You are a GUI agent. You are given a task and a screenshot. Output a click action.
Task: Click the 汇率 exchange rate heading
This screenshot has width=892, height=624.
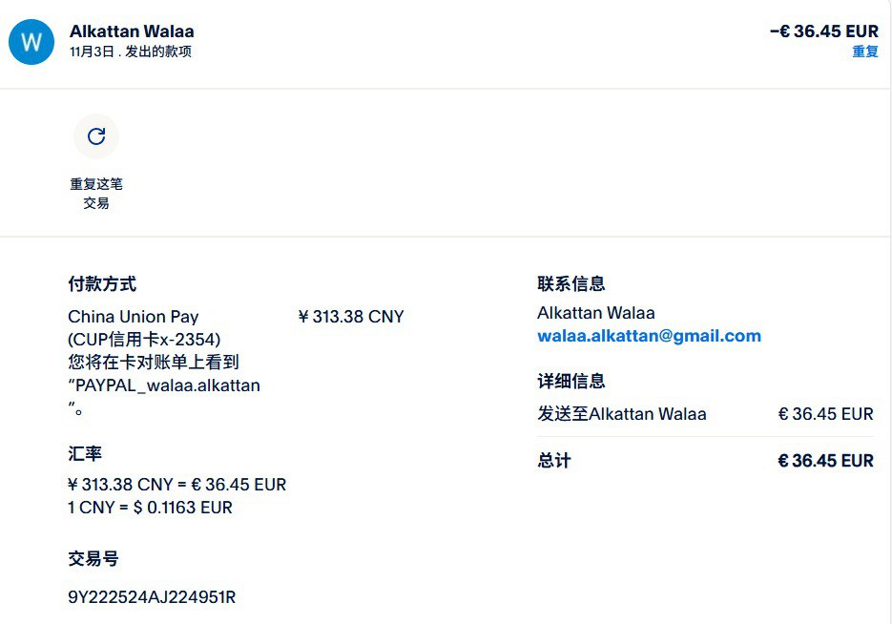click(x=85, y=453)
